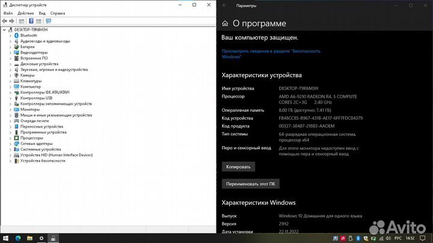Click the Клавиатуры category keyboard icon

[16, 81]
